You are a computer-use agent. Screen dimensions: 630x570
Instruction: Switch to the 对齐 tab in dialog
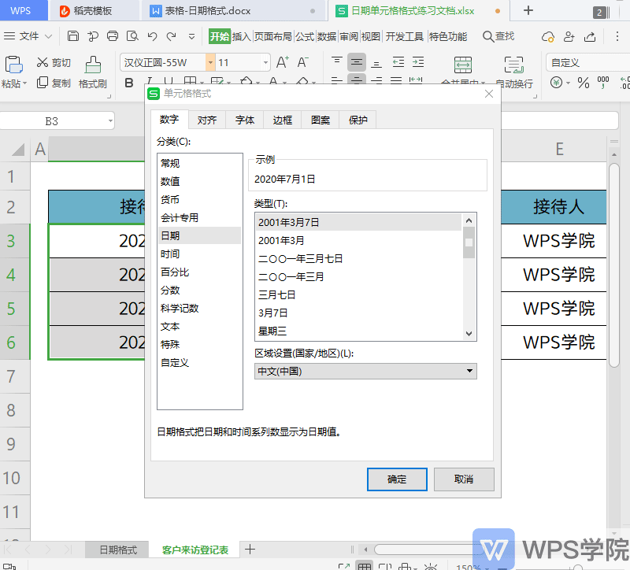(207, 120)
